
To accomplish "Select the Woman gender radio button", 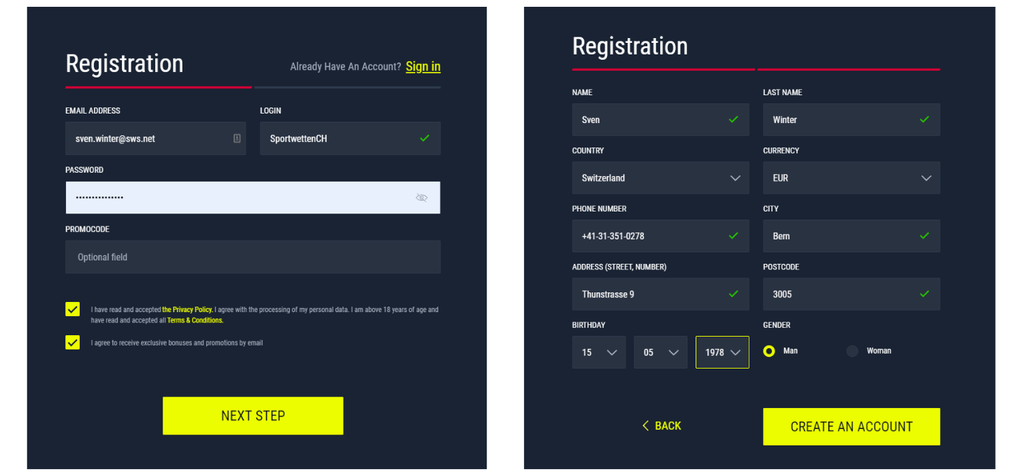I will click(x=852, y=351).
